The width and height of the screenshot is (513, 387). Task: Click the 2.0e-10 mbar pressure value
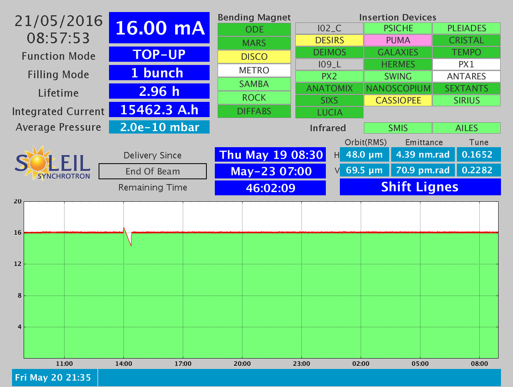tap(159, 127)
